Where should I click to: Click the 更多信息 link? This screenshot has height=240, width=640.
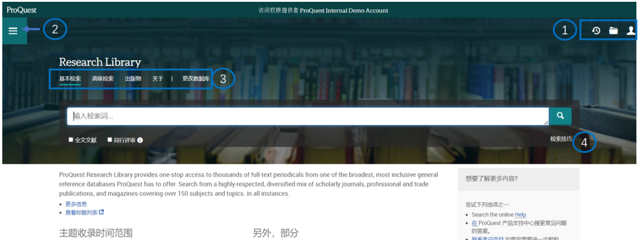(x=76, y=204)
